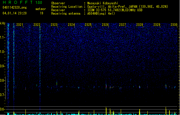The width and height of the screenshot is (180, 115).
Task: Click the Ogata-vill. Akita-Pref. JAPAN location text
Action: tap(128, 7)
